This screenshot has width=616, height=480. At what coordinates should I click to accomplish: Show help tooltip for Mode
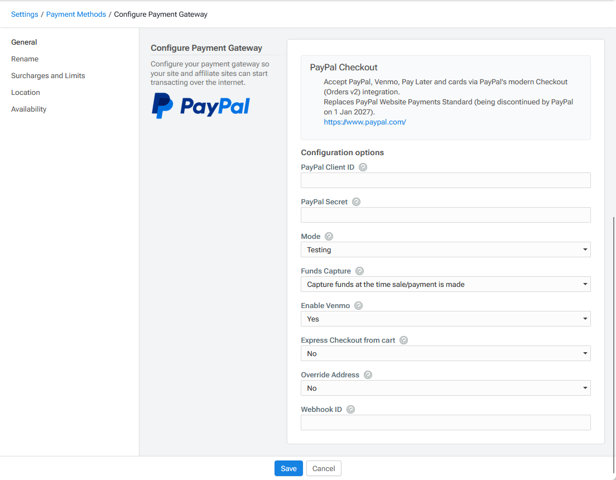329,236
